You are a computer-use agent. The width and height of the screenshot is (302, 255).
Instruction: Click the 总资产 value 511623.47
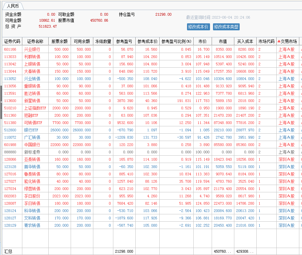48,26
